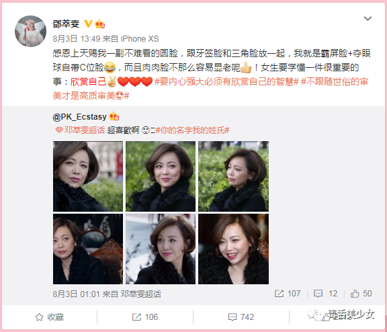This screenshot has width=387, height=332.
Task: Click the poster's round avatar
Action: pos(31,31)
